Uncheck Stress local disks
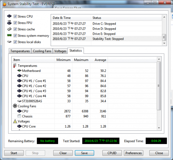Viewport: 173px width, 160px height. (15, 42)
